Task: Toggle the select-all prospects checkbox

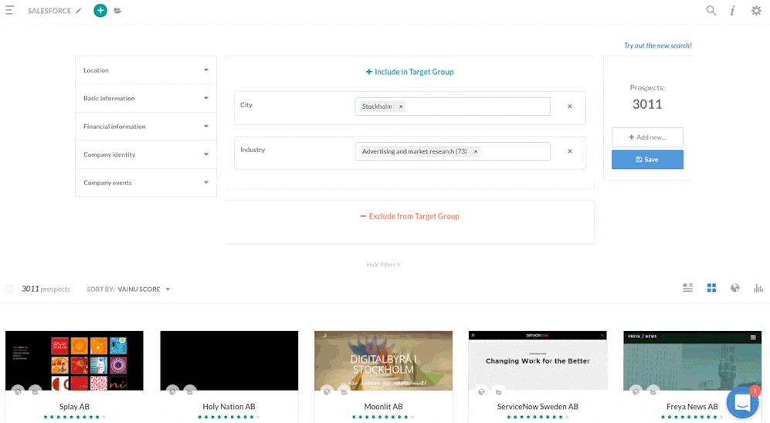Action: click(x=10, y=289)
